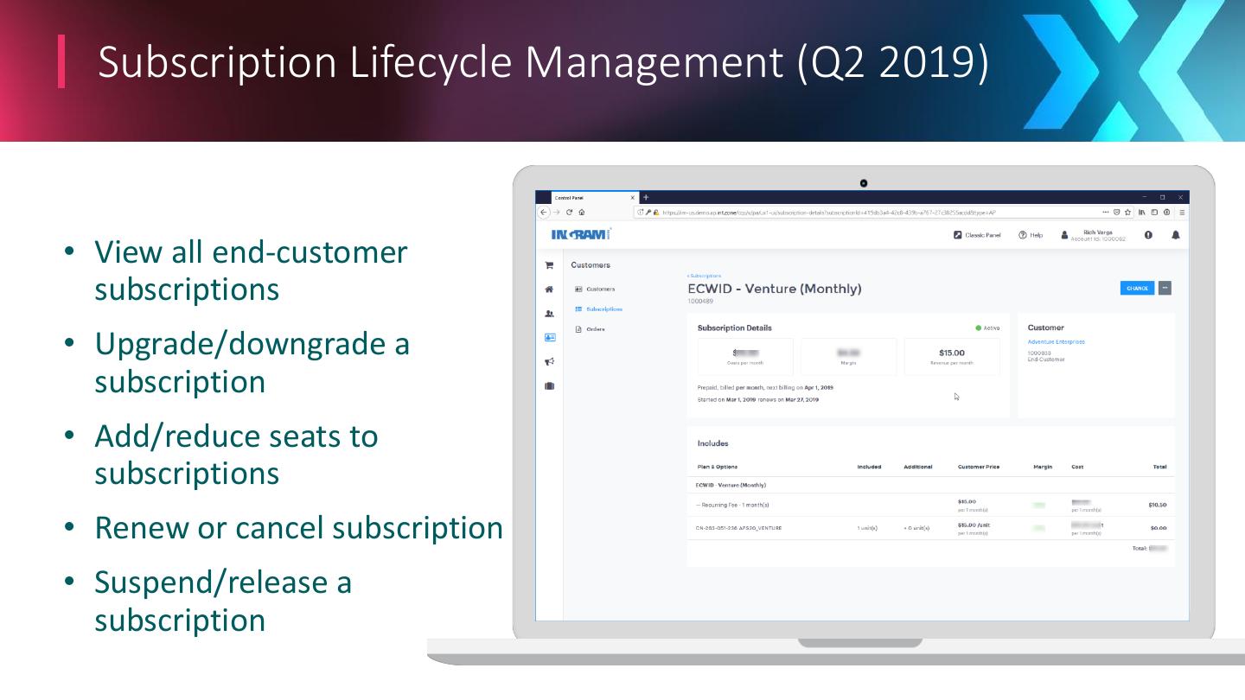Viewport: 1245px width, 700px height.
Task: Click the ECWID - Venture (Monthly) page heading
Action: click(x=775, y=289)
